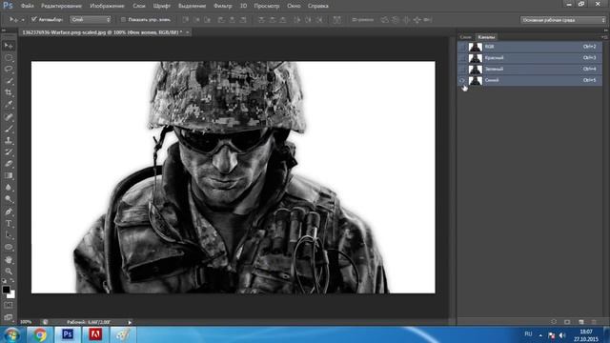Toggle visibility of the Зеленый channel

[462, 70]
